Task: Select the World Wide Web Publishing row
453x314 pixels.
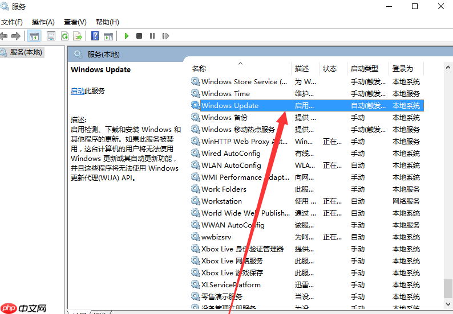Action: pyautogui.click(x=307, y=213)
